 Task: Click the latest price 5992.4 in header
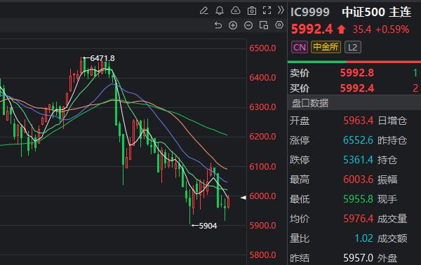pos(312,29)
